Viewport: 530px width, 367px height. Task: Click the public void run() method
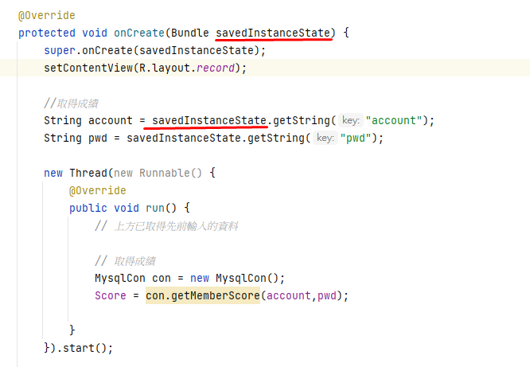pyautogui.click(x=130, y=208)
